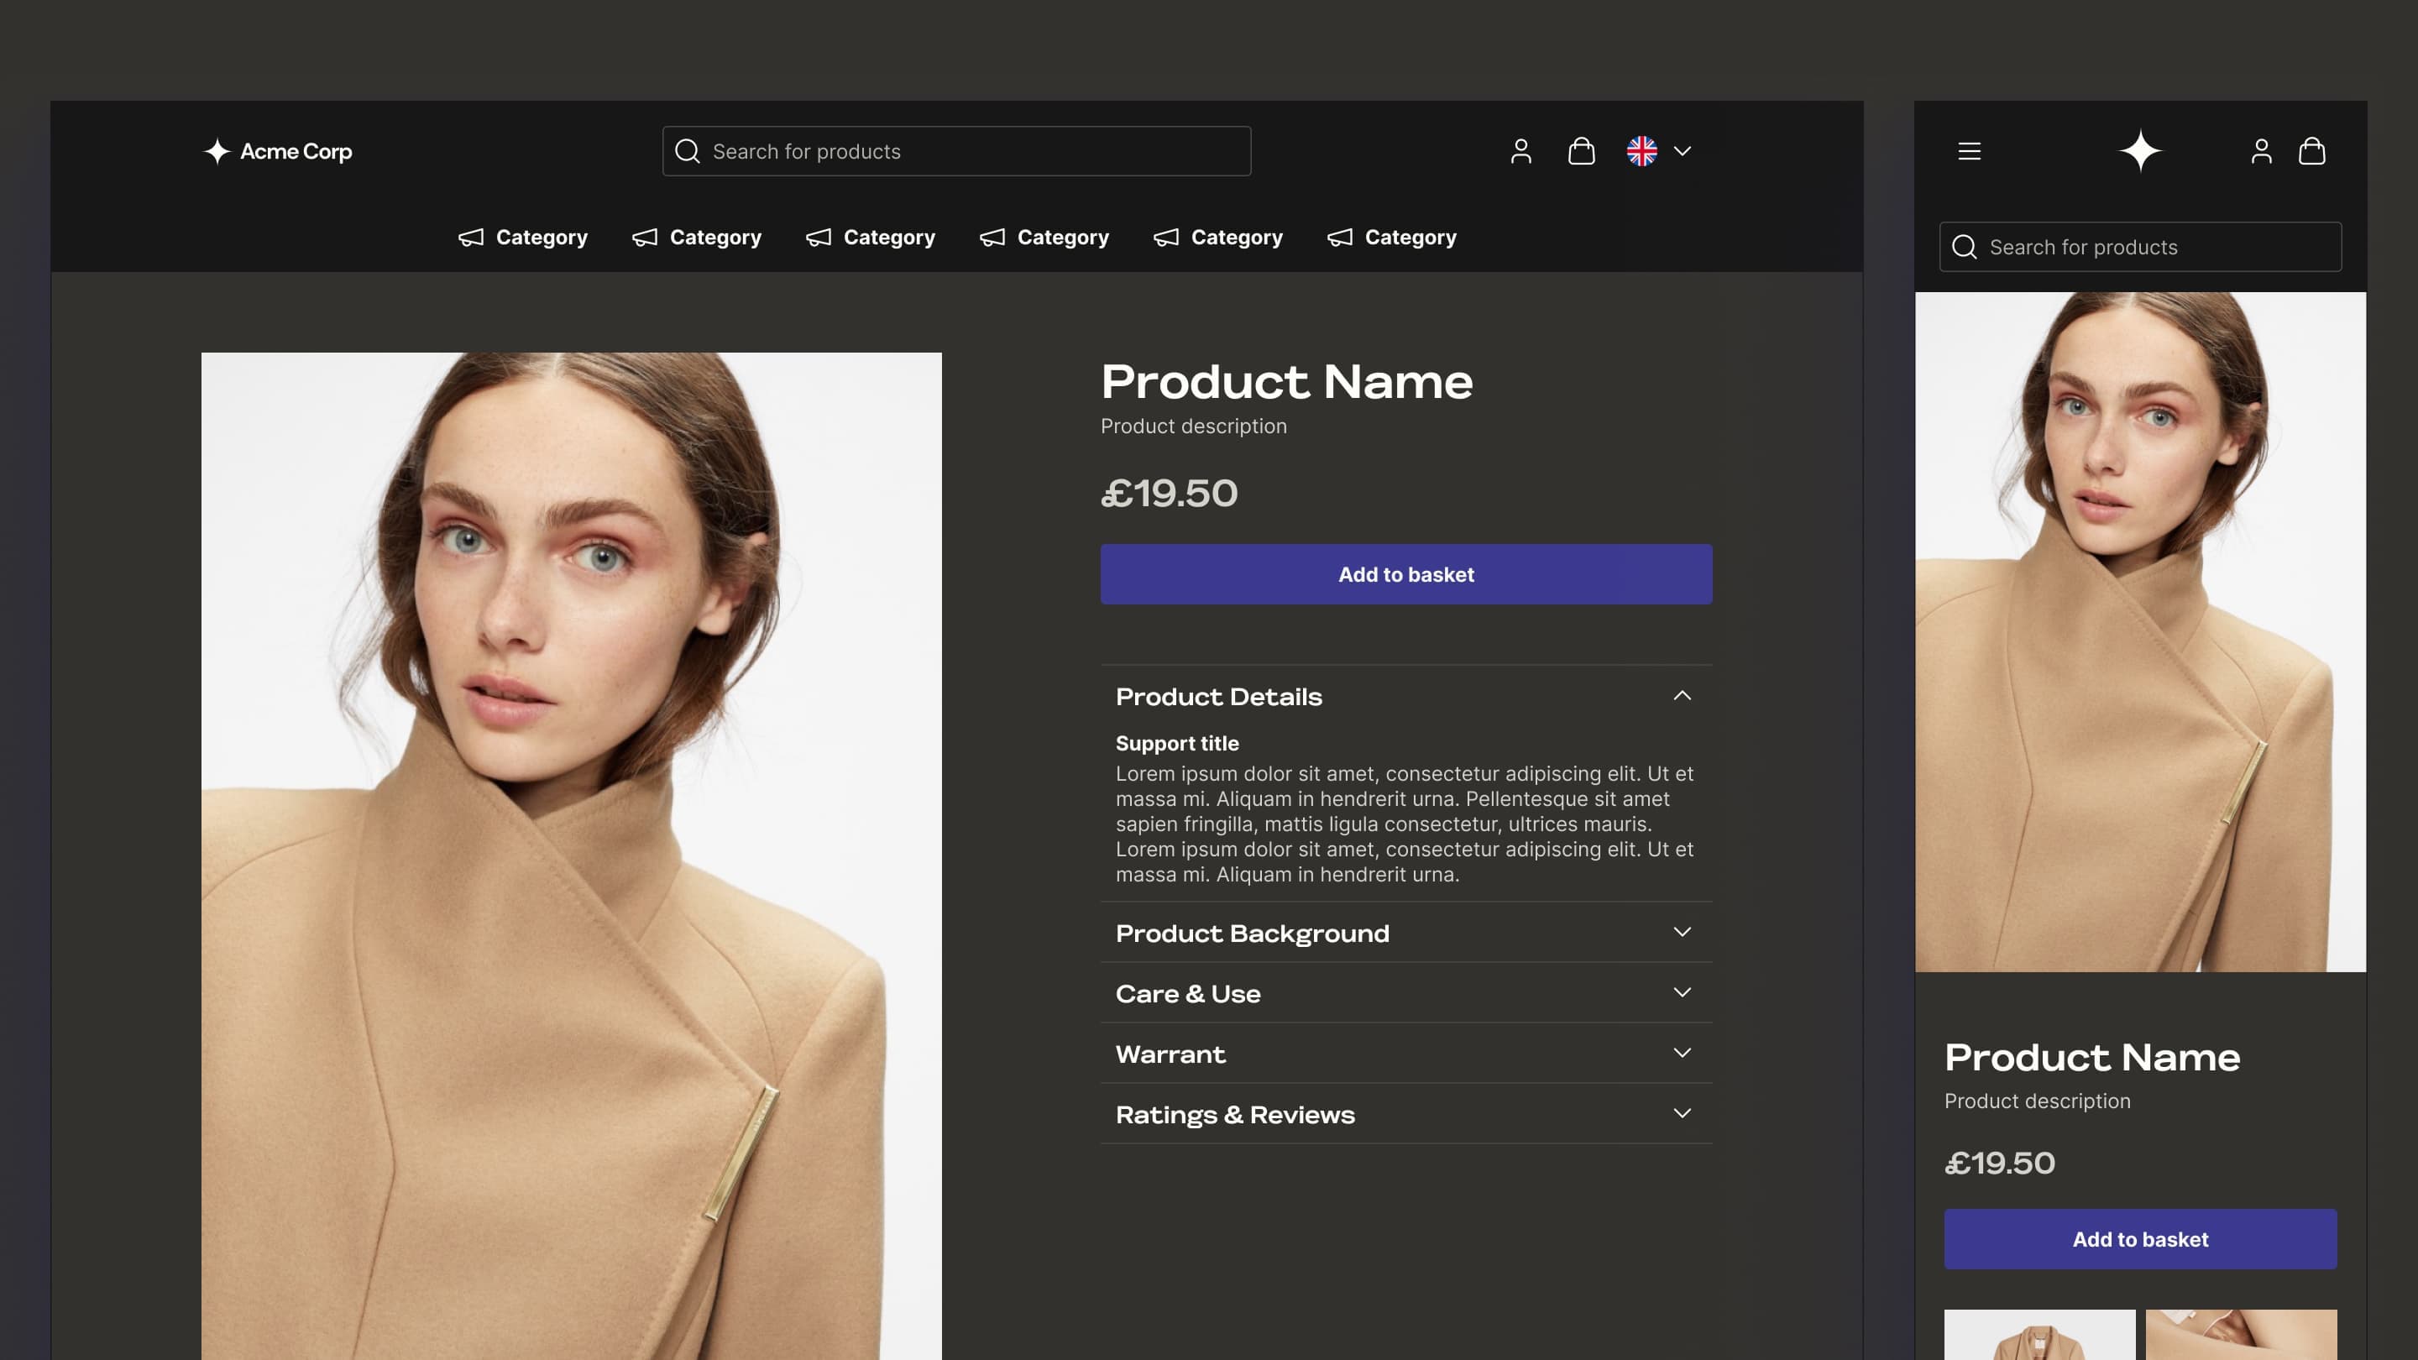
Task: Open the user account icon in desktop header
Action: coord(1520,151)
